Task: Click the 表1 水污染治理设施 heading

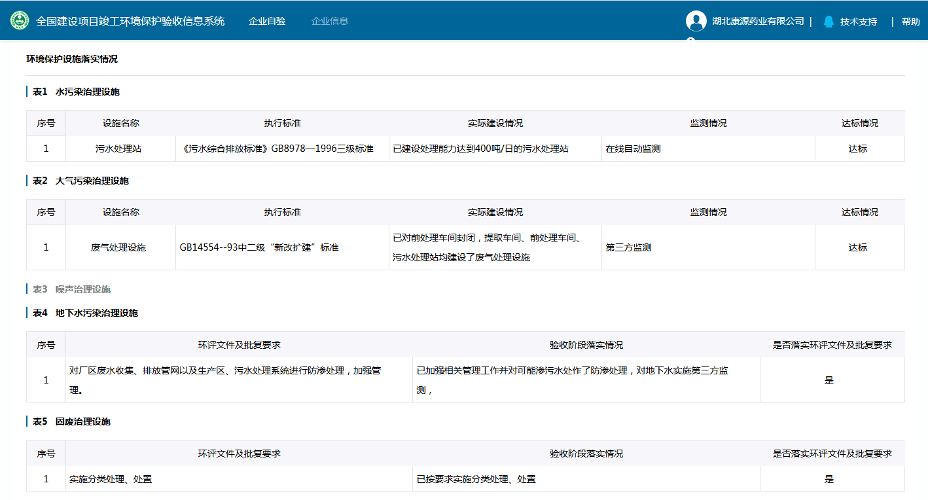Action: pyautogui.click(x=77, y=92)
